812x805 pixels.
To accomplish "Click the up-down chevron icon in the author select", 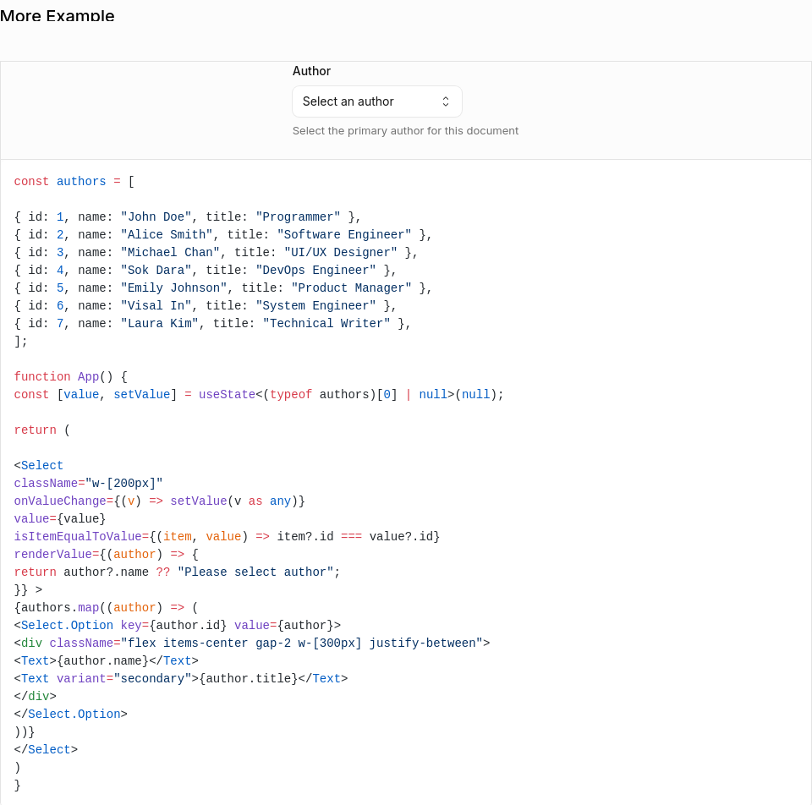I will (446, 101).
